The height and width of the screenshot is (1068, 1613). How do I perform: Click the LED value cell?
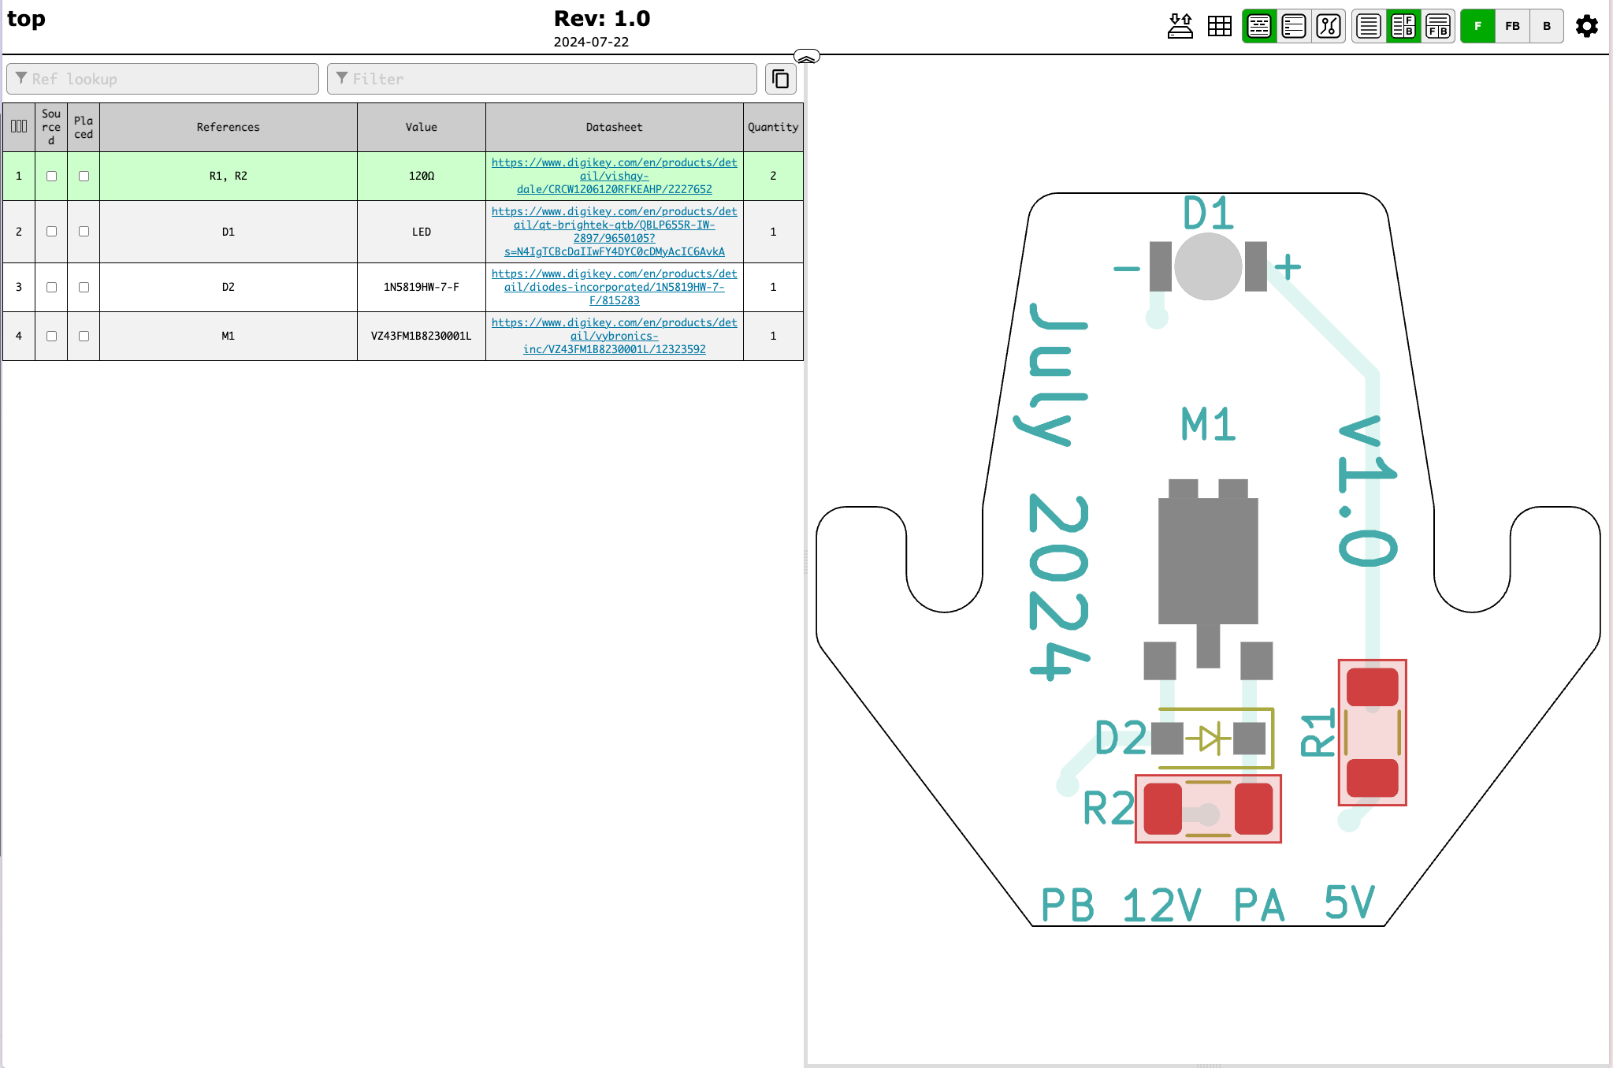tap(422, 232)
